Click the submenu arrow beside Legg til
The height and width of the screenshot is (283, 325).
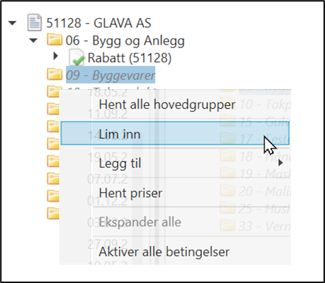[280, 162]
